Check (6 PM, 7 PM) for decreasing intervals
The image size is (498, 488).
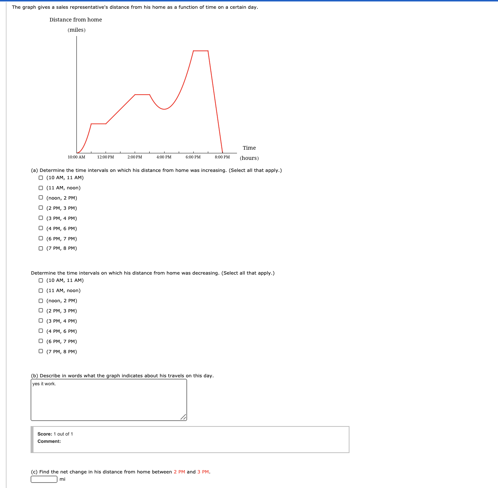tap(40, 341)
